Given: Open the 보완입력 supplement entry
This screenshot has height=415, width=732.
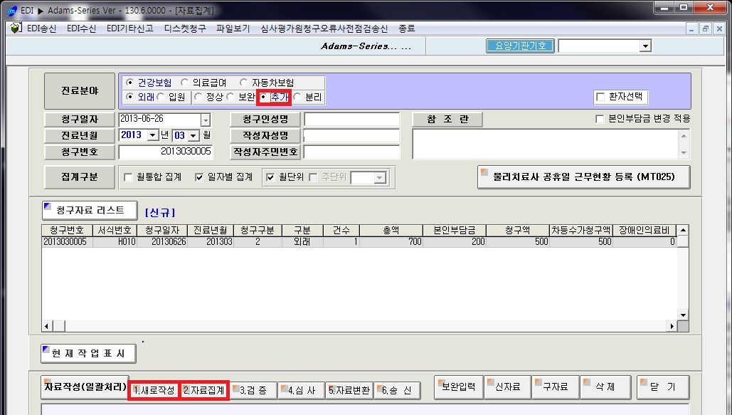Looking at the screenshot, I should point(457,387).
